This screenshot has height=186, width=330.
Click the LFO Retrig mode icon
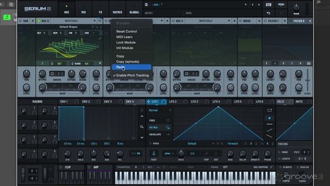168,128
